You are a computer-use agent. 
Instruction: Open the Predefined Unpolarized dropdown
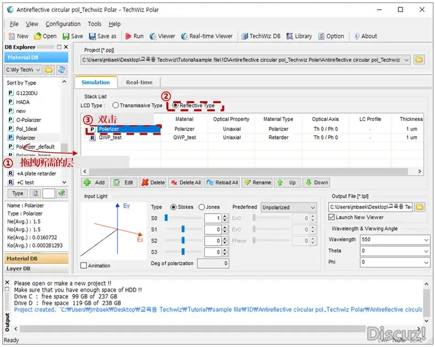tap(313, 207)
